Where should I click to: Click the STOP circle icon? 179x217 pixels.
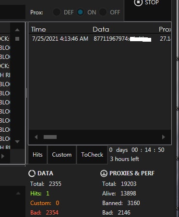138,2
